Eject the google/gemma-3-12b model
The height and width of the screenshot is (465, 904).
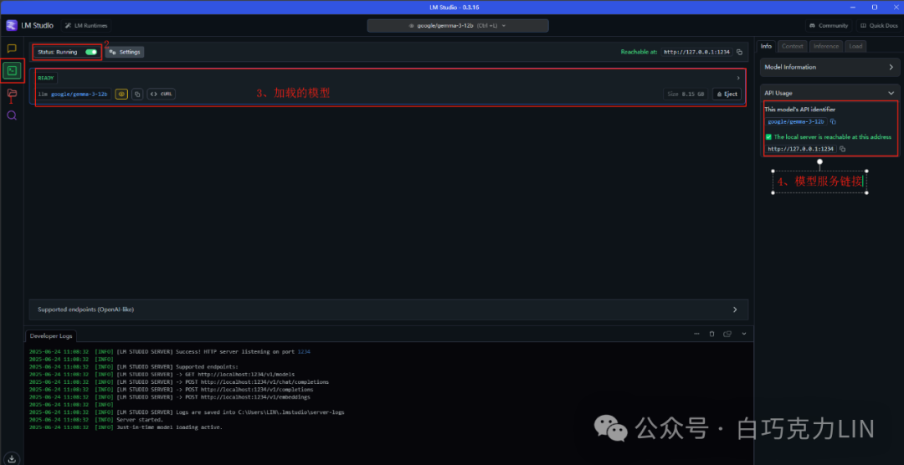727,94
